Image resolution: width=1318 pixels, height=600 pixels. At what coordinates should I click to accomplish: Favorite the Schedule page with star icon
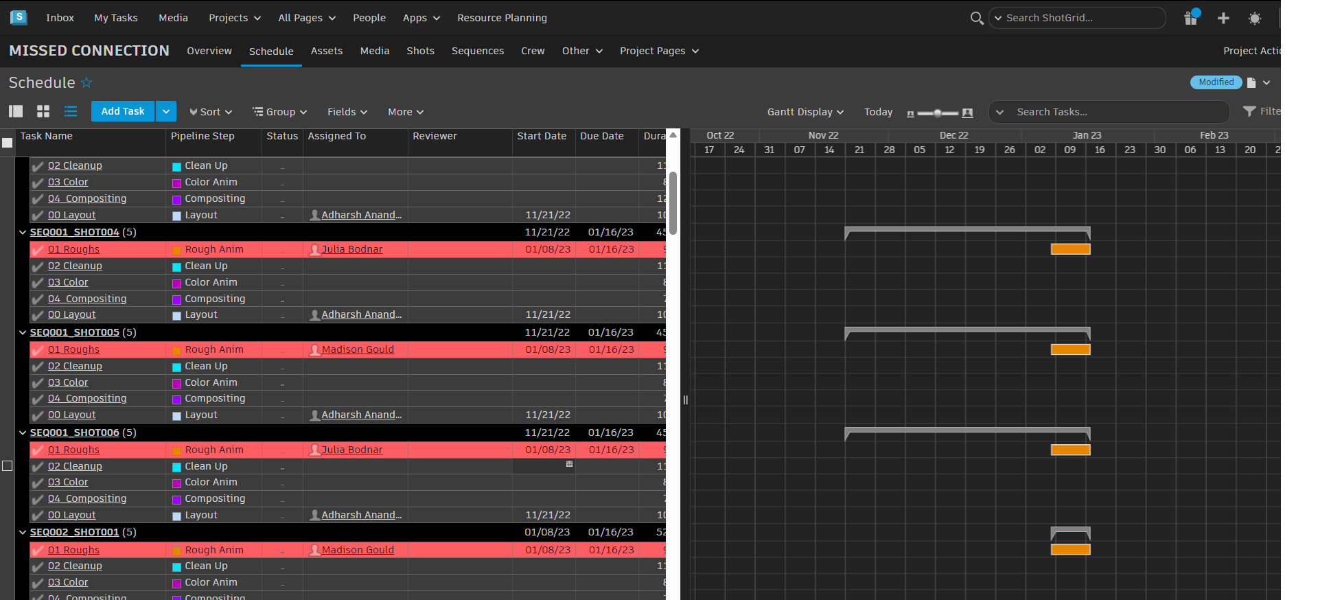coord(86,82)
